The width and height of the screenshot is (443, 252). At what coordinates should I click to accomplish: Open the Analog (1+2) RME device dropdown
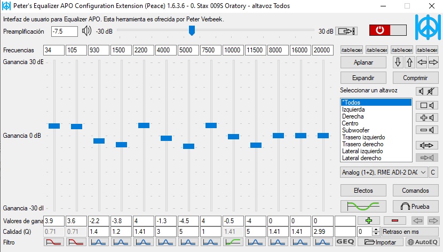click(384, 172)
